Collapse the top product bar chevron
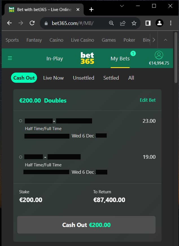 [165, 40]
